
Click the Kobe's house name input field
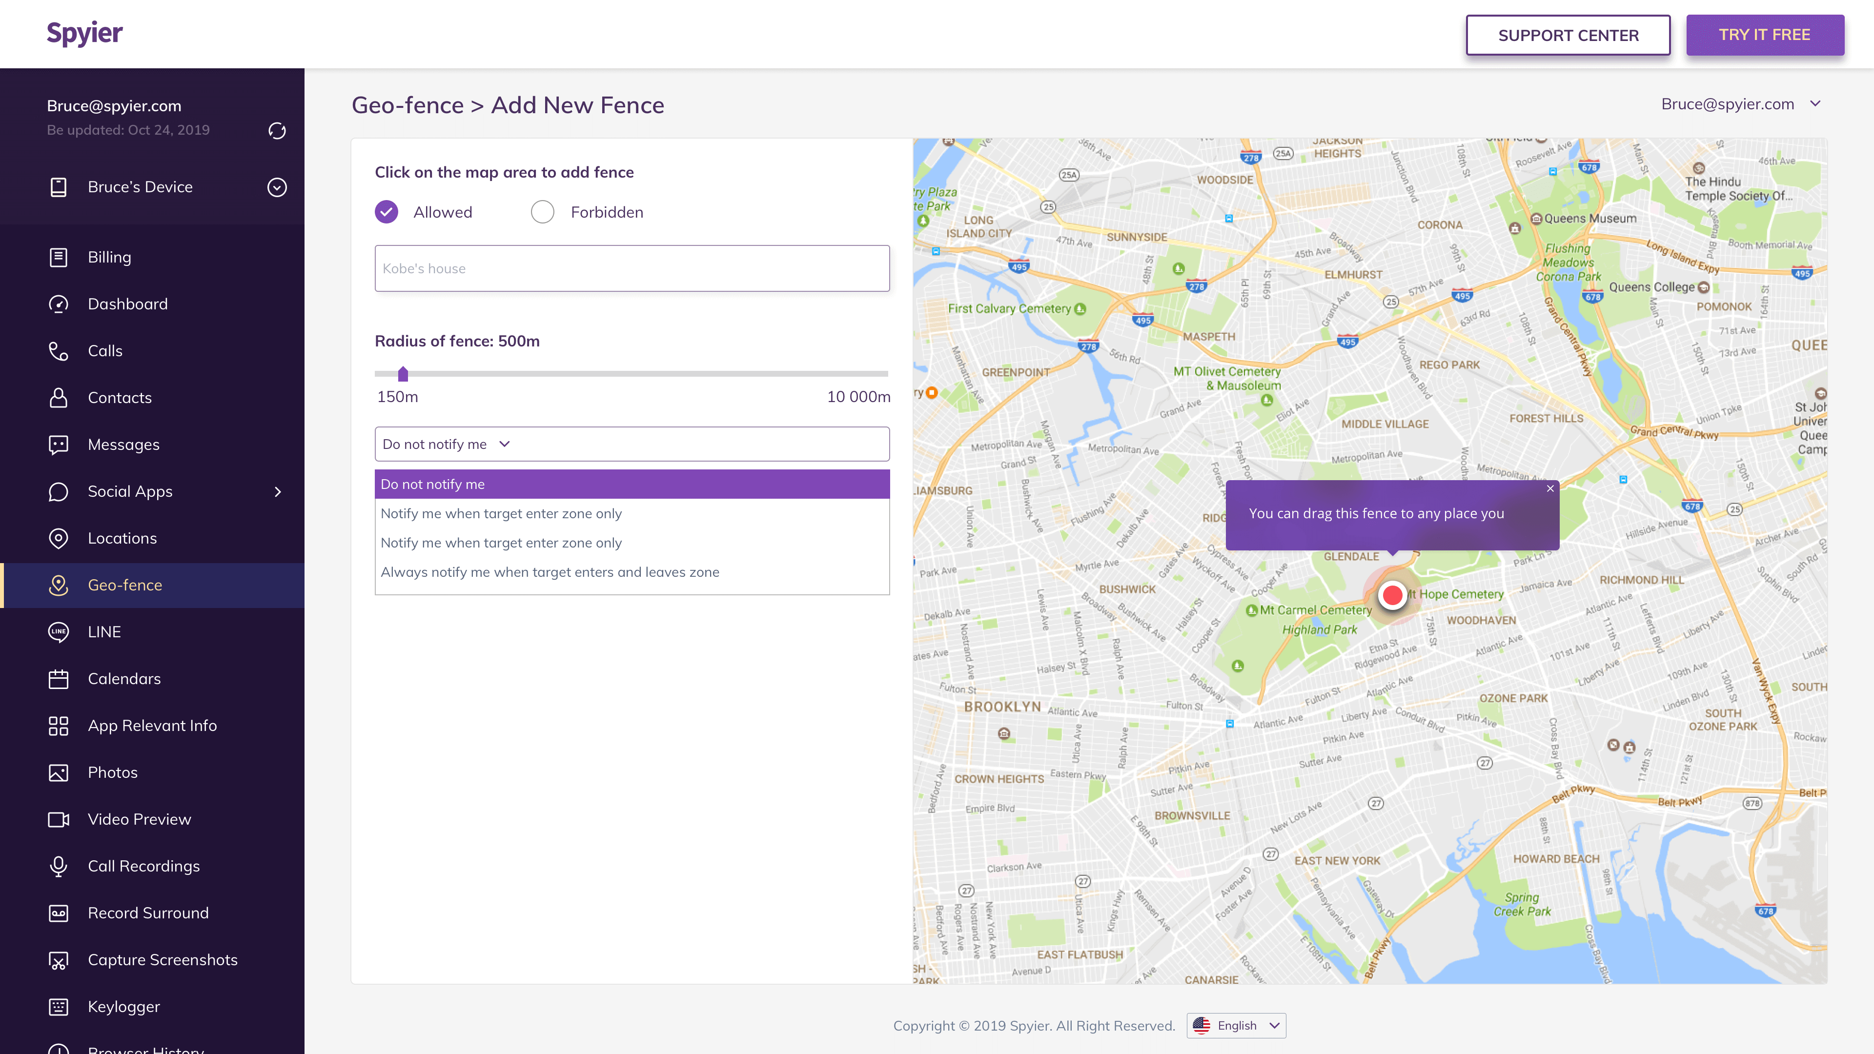click(x=631, y=268)
